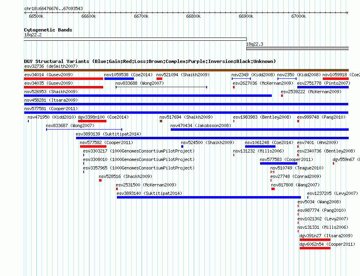This screenshot has width=360, height=276.
Task: Open the esv34014 (Gusev2009) label
Action: [x=49, y=75]
